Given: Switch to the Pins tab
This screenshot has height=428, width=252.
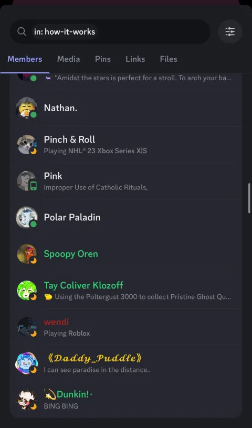Looking at the screenshot, I should tap(103, 59).
